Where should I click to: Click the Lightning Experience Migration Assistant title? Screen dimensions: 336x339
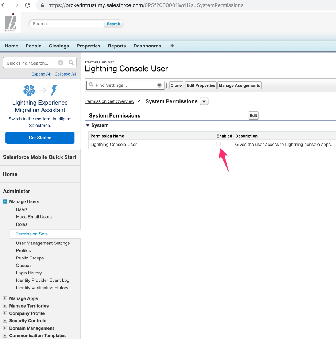pos(40,106)
